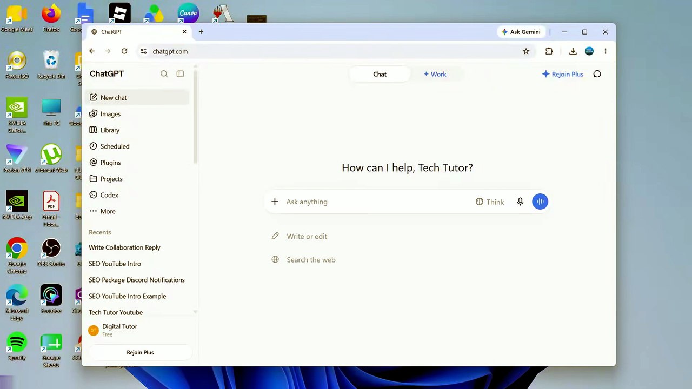692x389 pixels.
Task: Click the plus attach icon in prompt box
Action: click(275, 202)
